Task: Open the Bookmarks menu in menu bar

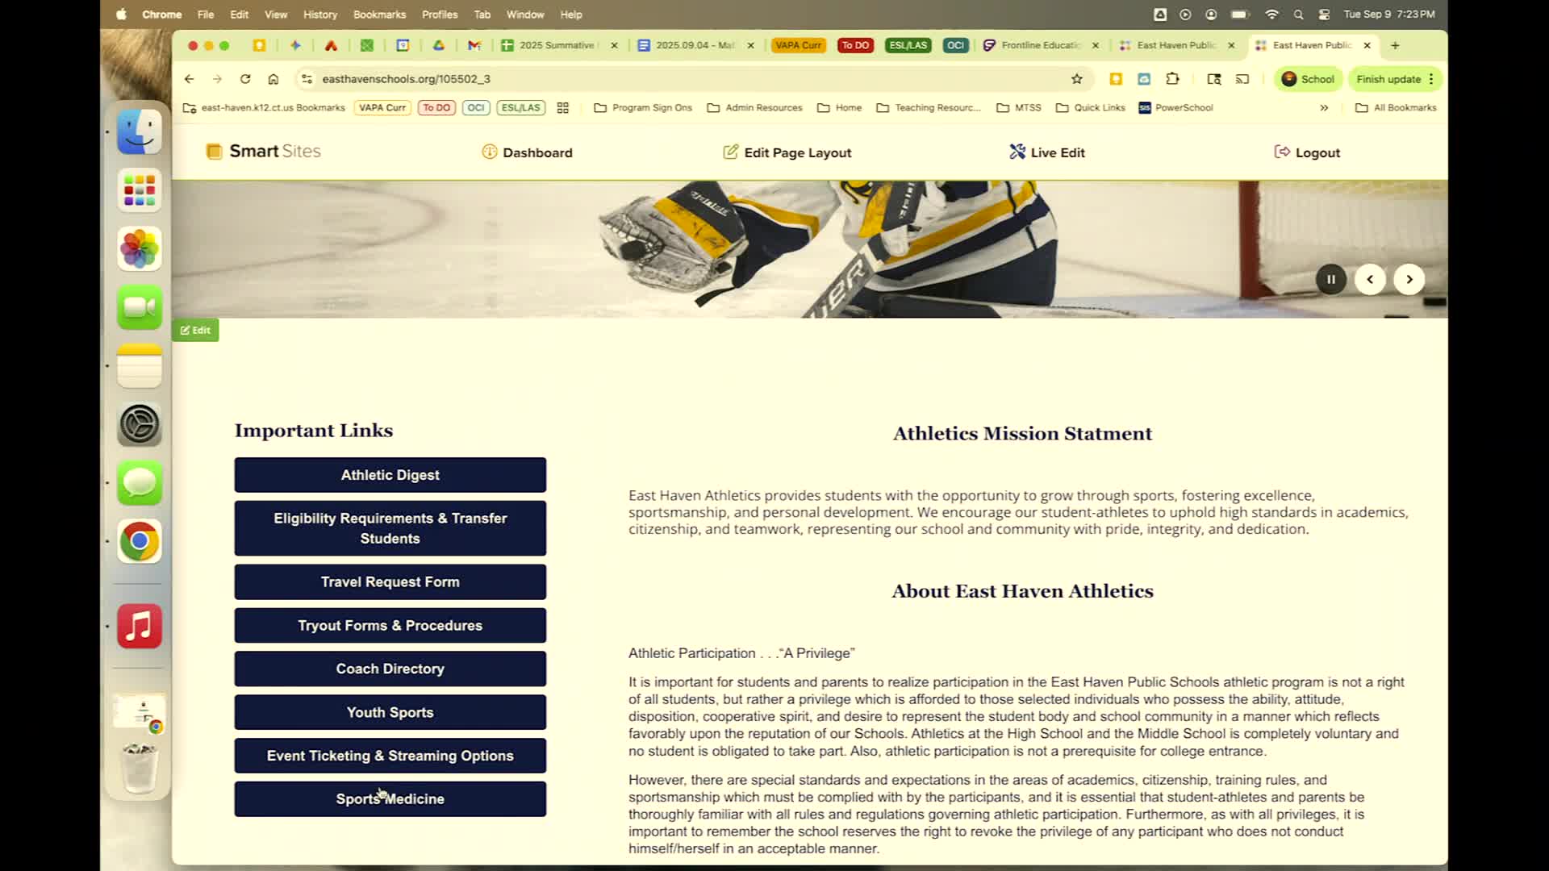Action: (x=379, y=15)
